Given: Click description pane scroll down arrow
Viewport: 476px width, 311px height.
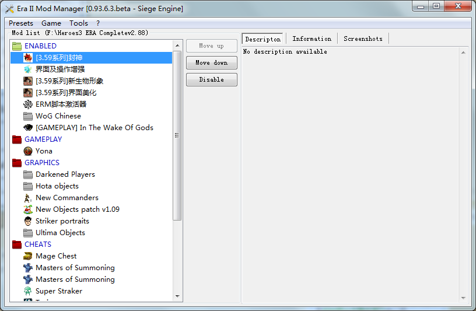Looking at the screenshot, I should tap(463, 298).
